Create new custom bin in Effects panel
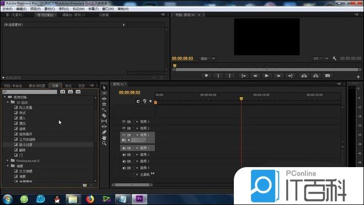Image resolution: width=364 pixels, height=205 pixels. (85, 185)
